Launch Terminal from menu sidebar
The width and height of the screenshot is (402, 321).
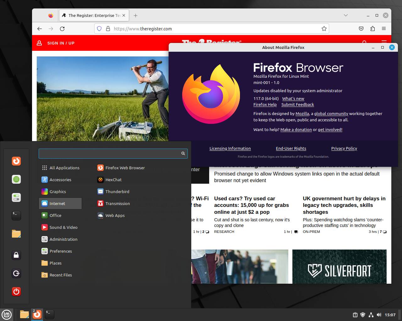point(16,215)
